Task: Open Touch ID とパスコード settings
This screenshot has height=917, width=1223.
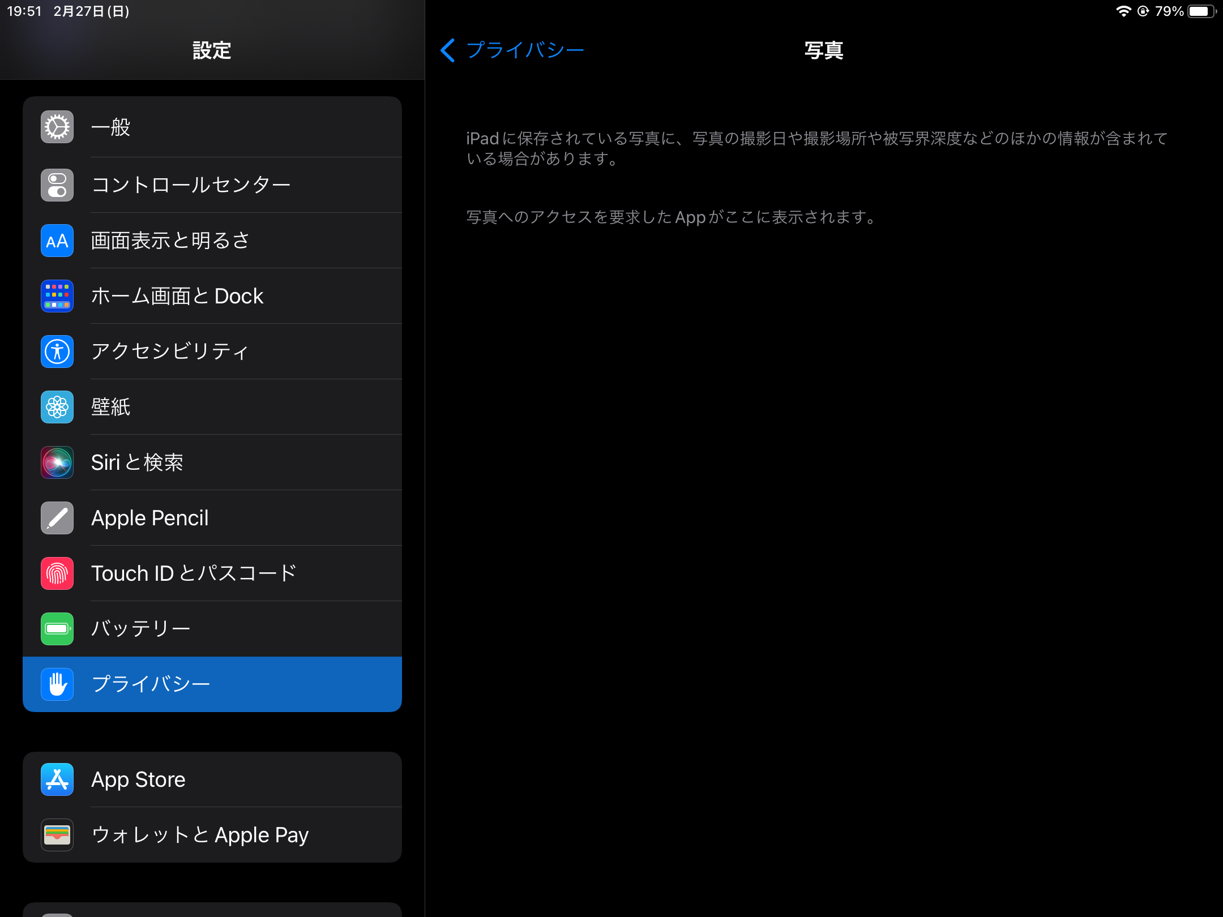Action: pyautogui.click(x=194, y=573)
